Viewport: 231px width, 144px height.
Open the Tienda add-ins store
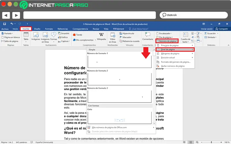pyautogui.click(x=77, y=35)
